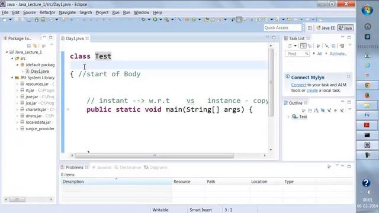Click Focus on Active Task in Outline

(304, 111)
